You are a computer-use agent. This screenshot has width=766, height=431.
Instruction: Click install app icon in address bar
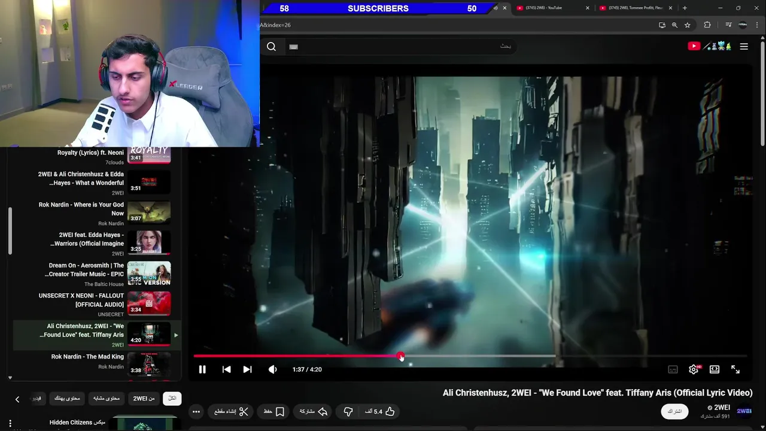(x=662, y=25)
